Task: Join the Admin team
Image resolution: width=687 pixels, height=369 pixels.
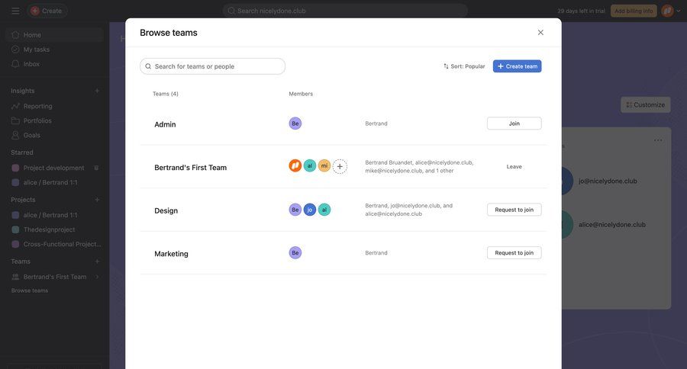Action: (x=514, y=124)
